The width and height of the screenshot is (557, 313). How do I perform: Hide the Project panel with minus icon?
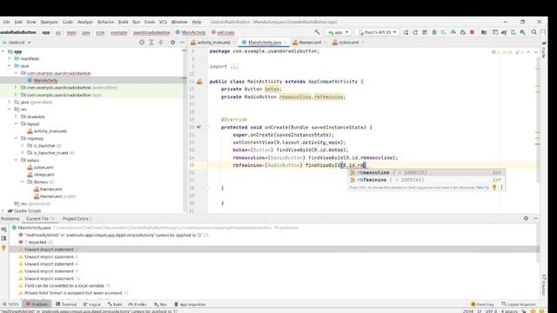[x=182, y=43]
